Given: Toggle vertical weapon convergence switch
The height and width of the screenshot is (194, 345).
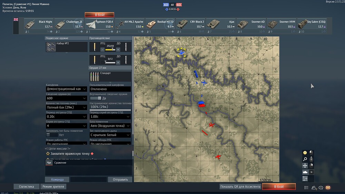Looking at the screenshot, I should (96, 98).
